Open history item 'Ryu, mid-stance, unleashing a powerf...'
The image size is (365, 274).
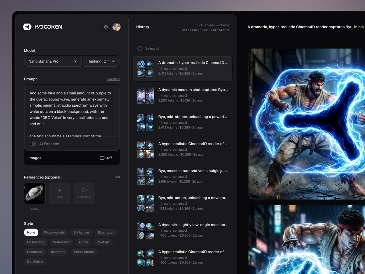coord(182,122)
